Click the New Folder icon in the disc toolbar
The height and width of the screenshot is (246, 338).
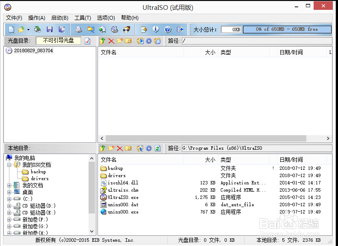click(x=120, y=41)
